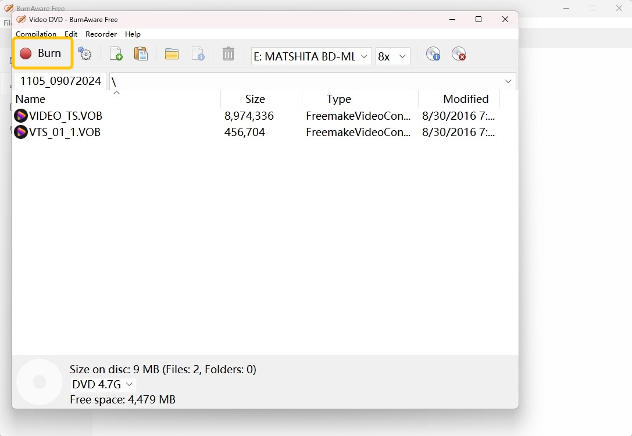Paste files from clipboard

[x=141, y=53]
